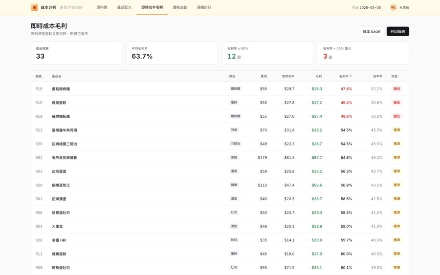Click the WL user avatar
The width and height of the screenshot is (440, 275).
[x=394, y=7]
